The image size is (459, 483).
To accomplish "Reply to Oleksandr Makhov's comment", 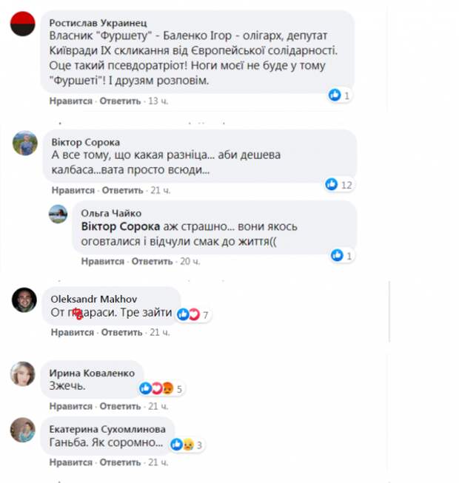I will click(x=121, y=332).
